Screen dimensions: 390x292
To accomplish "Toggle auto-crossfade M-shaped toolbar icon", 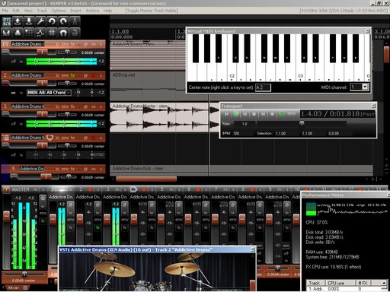I will point(7,33).
